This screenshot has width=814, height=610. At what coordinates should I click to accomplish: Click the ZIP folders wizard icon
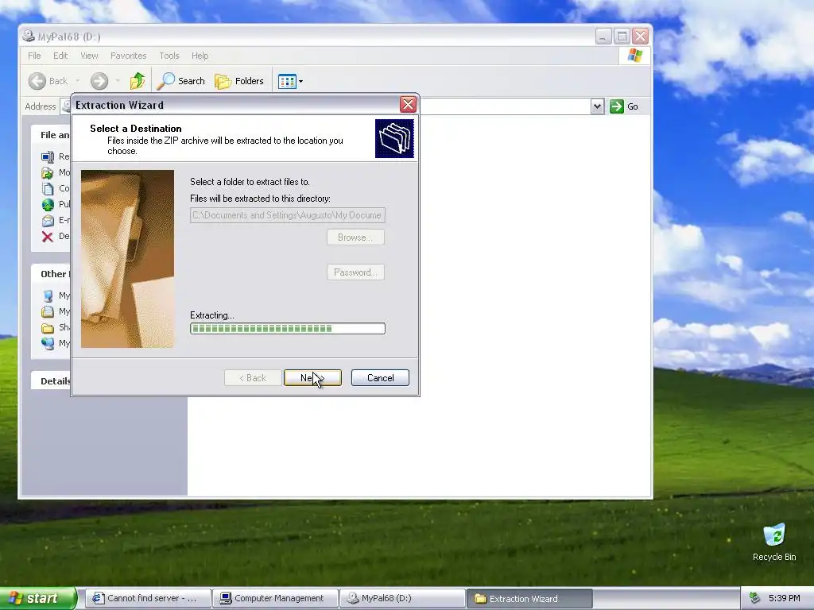tap(394, 138)
